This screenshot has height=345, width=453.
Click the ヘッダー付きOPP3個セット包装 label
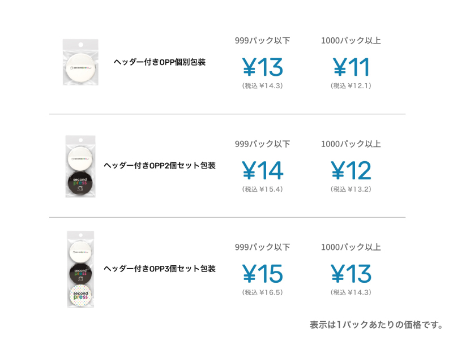click(160, 269)
